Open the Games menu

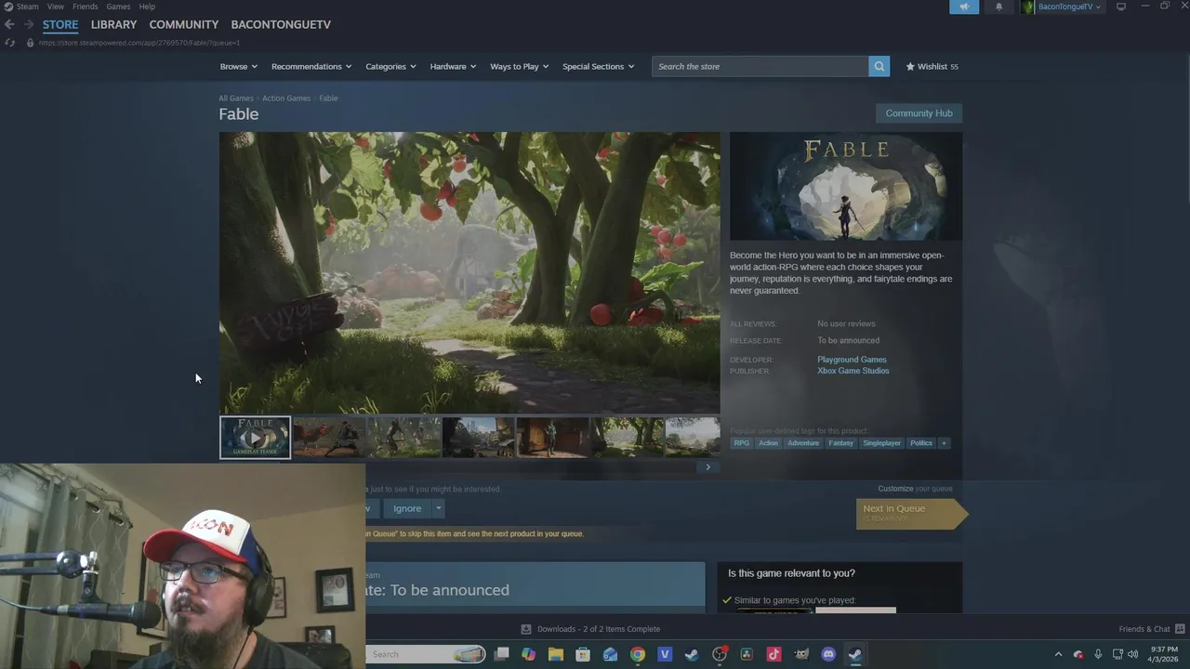(x=118, y=7)
